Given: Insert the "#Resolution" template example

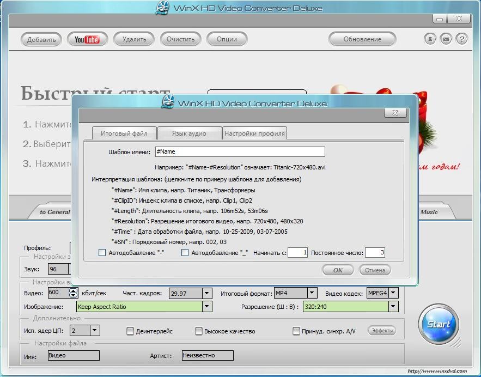Looking at the screenshot, I should pos(208,221).
